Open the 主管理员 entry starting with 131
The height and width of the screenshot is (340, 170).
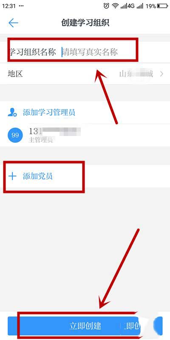pyautogui.click(x=85, y=135)
